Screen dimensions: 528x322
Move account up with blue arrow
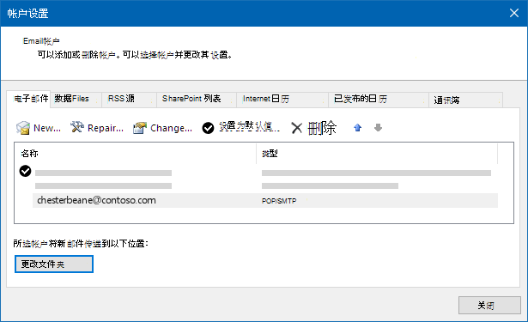(x=358, y=128)
